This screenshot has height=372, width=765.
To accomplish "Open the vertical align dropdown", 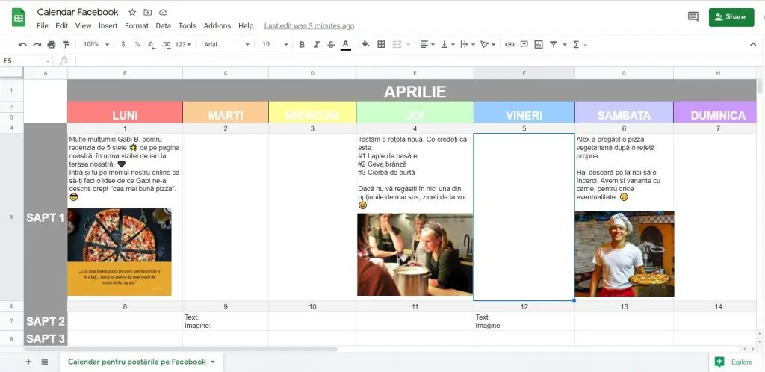I will click(447, 44).
